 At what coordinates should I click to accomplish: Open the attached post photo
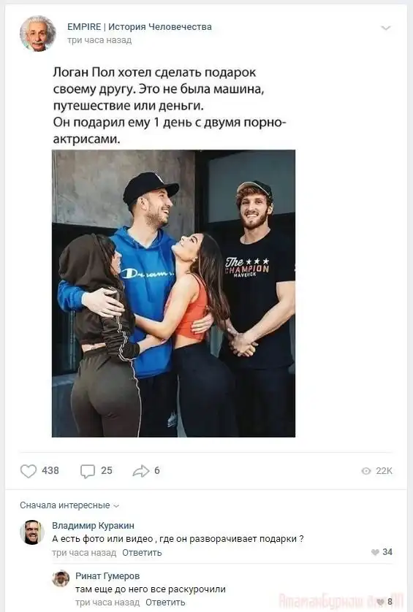[x=173, y=294]
